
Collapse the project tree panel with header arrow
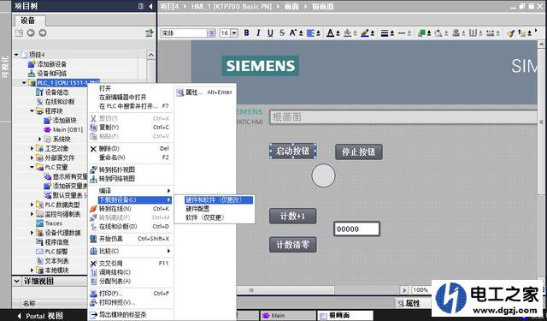[150, 6]
